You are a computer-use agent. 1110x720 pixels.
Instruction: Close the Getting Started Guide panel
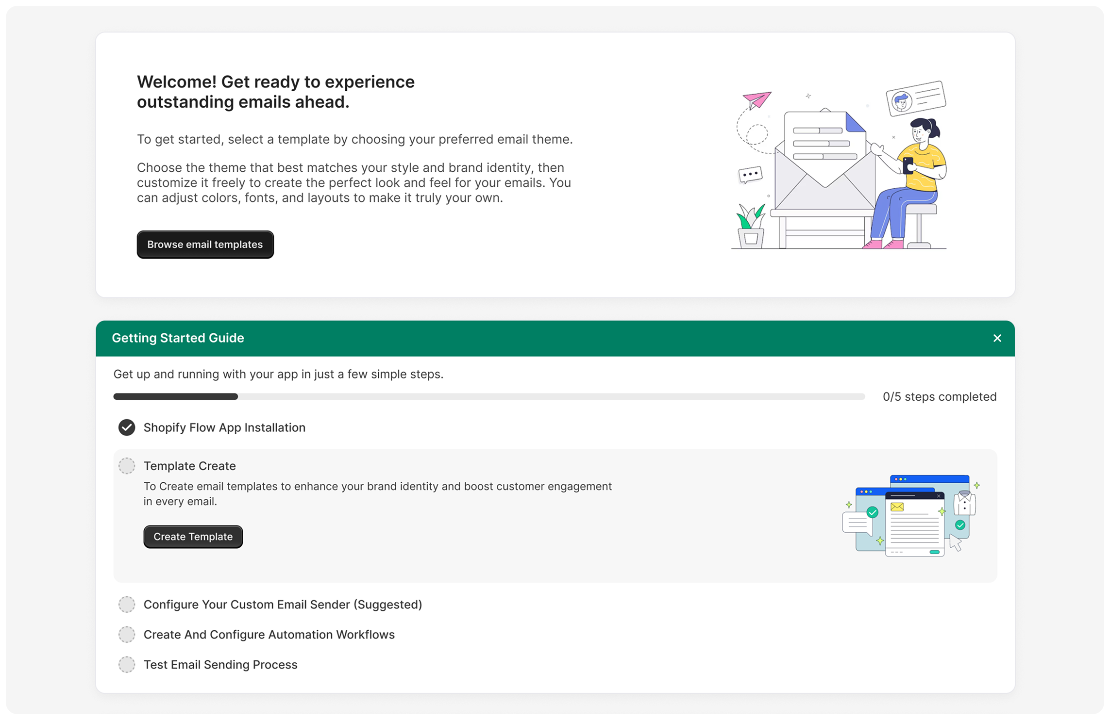pyautogui.click(x=997, y=338)
